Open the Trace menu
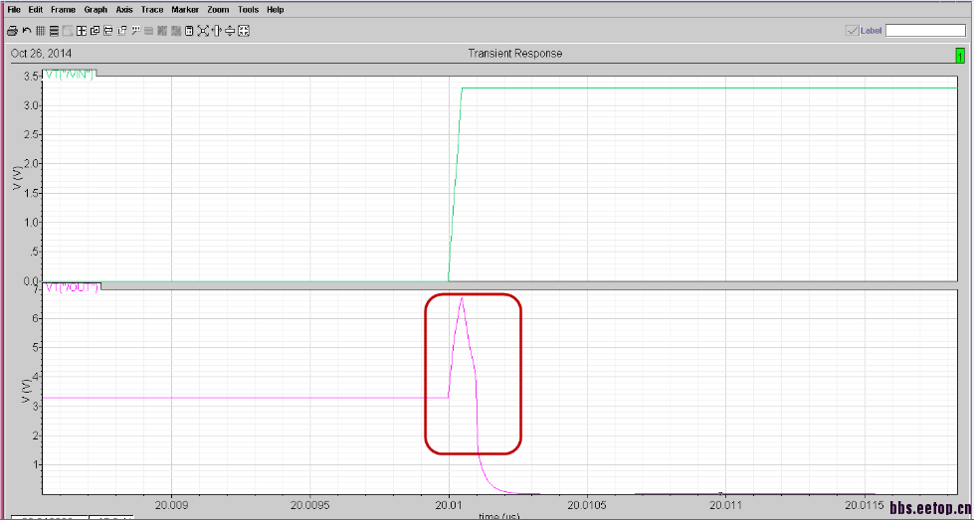 coord(152,10)
